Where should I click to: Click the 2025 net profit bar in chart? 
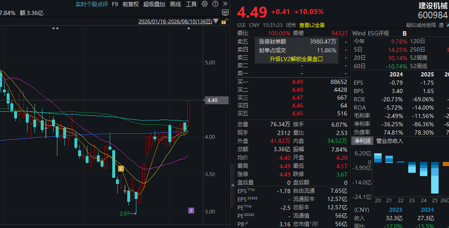(435, 178)
